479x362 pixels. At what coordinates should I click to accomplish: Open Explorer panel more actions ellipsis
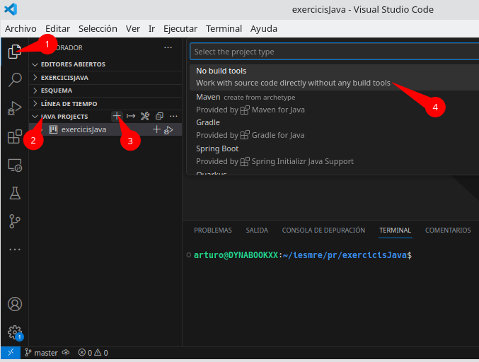click(x=168, y=47)
